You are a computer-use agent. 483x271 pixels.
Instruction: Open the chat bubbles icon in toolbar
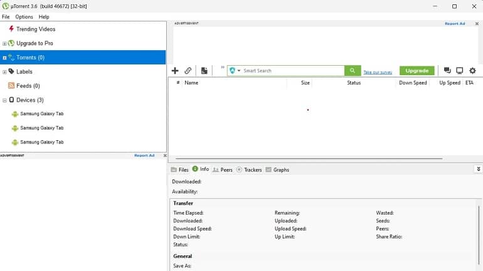[447, 71]
